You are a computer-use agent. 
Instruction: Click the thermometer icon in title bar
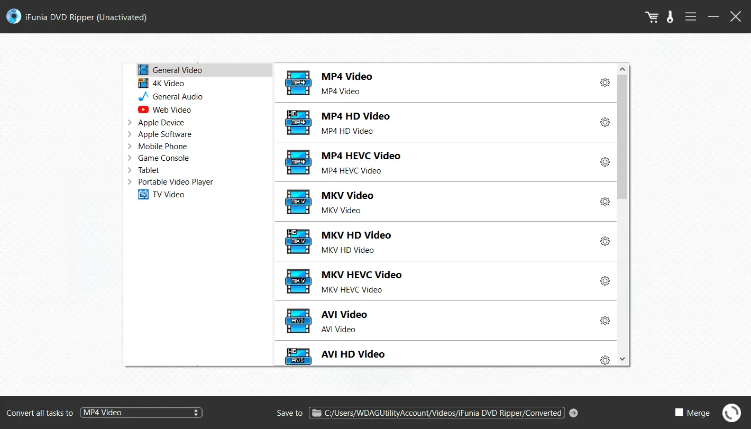[670, 17]
